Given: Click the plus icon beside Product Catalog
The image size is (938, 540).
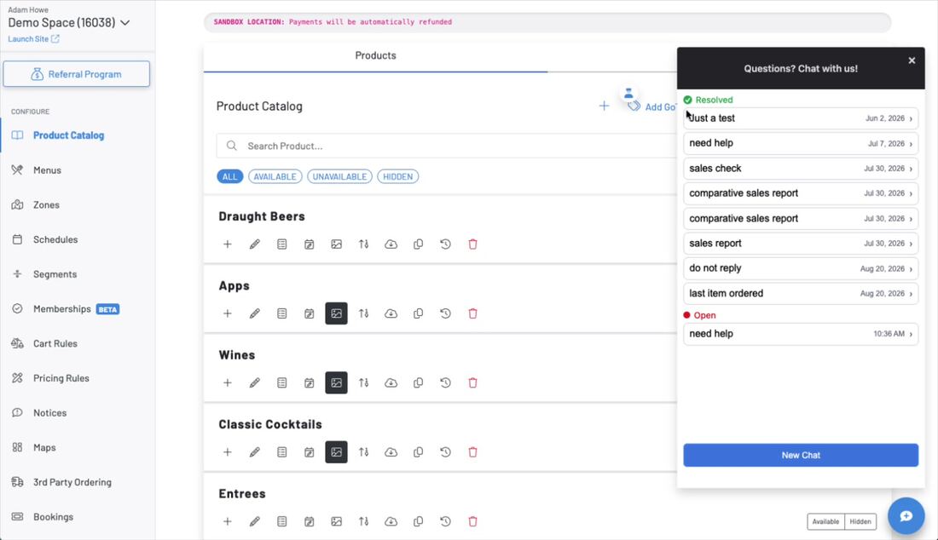Looking at the screenshot, I should pos(605,106).
